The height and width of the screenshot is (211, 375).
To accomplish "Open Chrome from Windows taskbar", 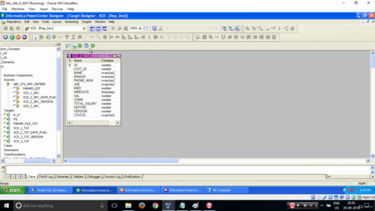I will pos(155,206).
